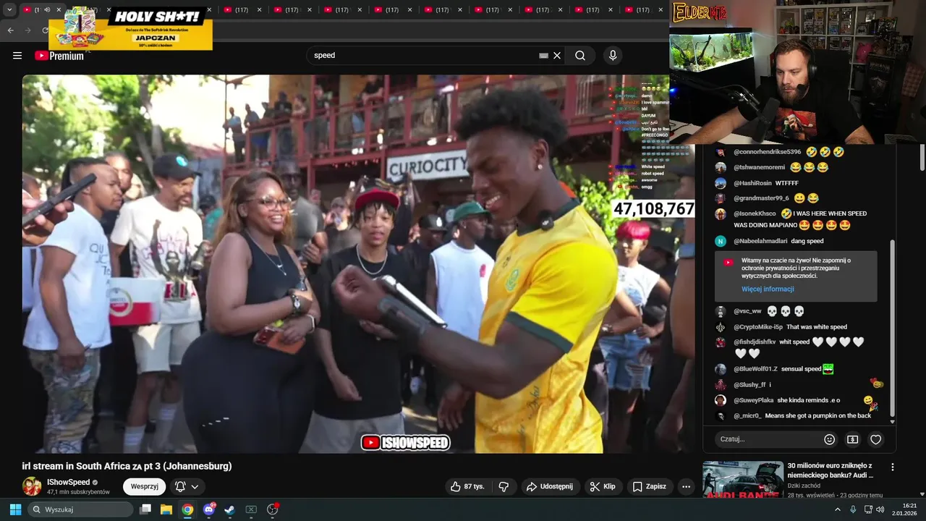Image resolution: width=926 pixels, height=521 pixels.
Task: Open '30 milionów euro zniknęło' video title
Action: click(x=830, y=470)
